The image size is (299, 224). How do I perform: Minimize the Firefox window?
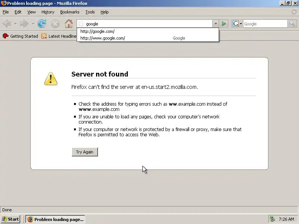click(282, 3)
